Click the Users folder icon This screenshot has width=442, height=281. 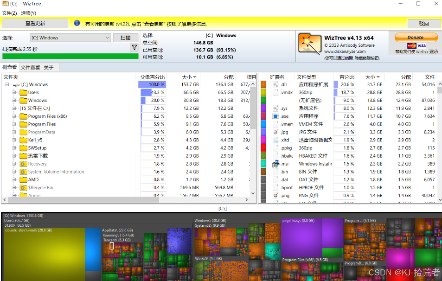[23, 92]
